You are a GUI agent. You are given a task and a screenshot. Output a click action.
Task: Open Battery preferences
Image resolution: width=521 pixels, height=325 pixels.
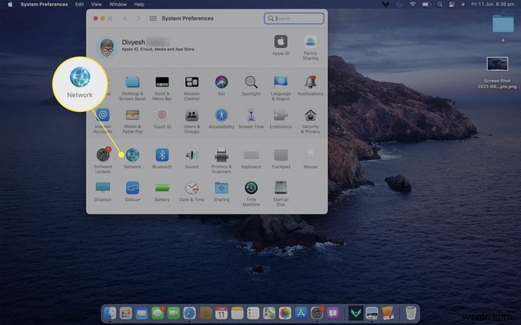(162, 188)
